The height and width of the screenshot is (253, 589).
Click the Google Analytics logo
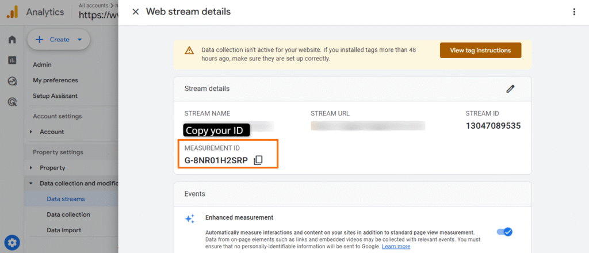coord(12,10)
